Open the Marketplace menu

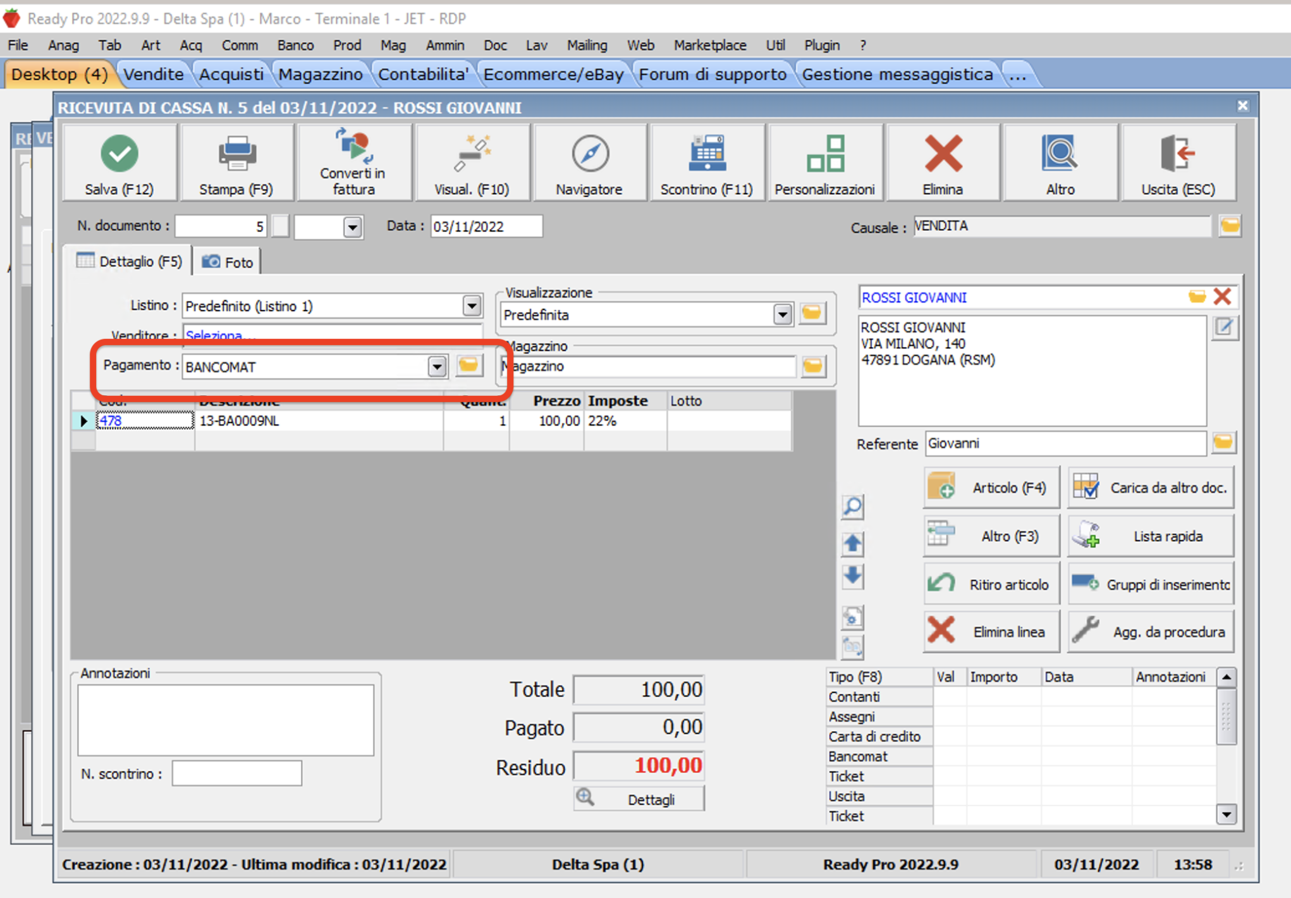pyautogui.click(x=709, y=46)
